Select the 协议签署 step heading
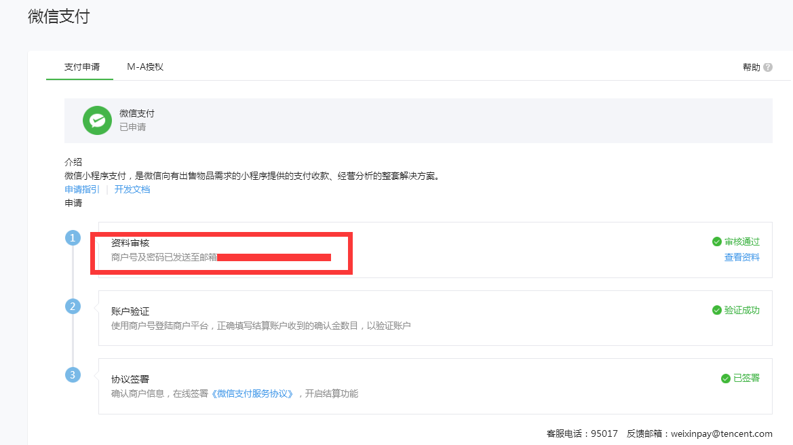This screenshot has height=445, width=793. tap(130, 379)
